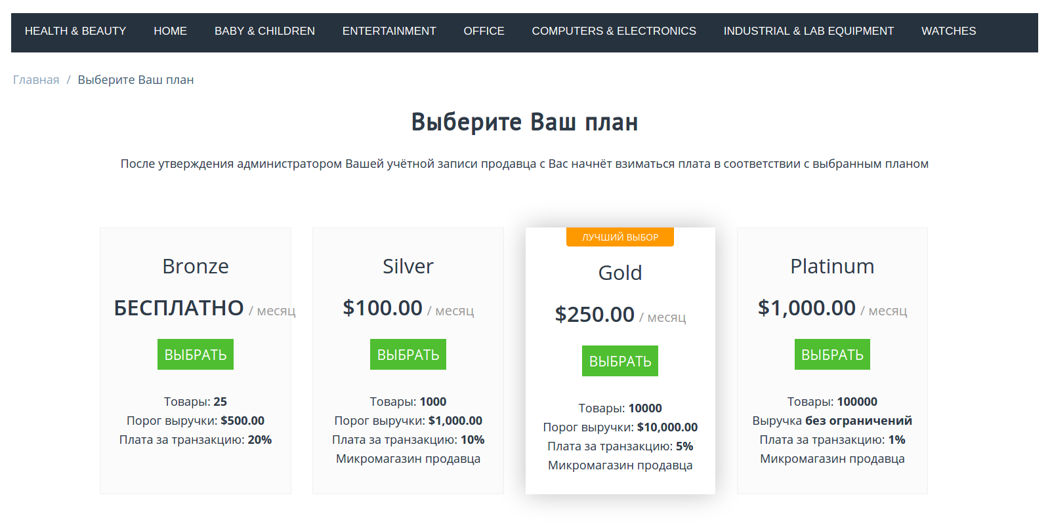This screenshot has width=1050, height=531.
Task: Choose the Bronze plan with Выбрать
Action: pyautogui.click(x=196, y=355)
